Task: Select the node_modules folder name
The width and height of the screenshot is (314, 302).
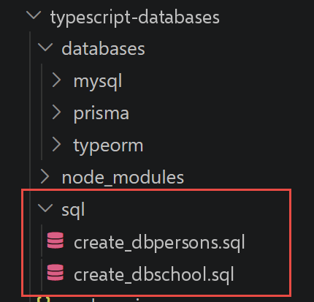Action: pos(123,178)
